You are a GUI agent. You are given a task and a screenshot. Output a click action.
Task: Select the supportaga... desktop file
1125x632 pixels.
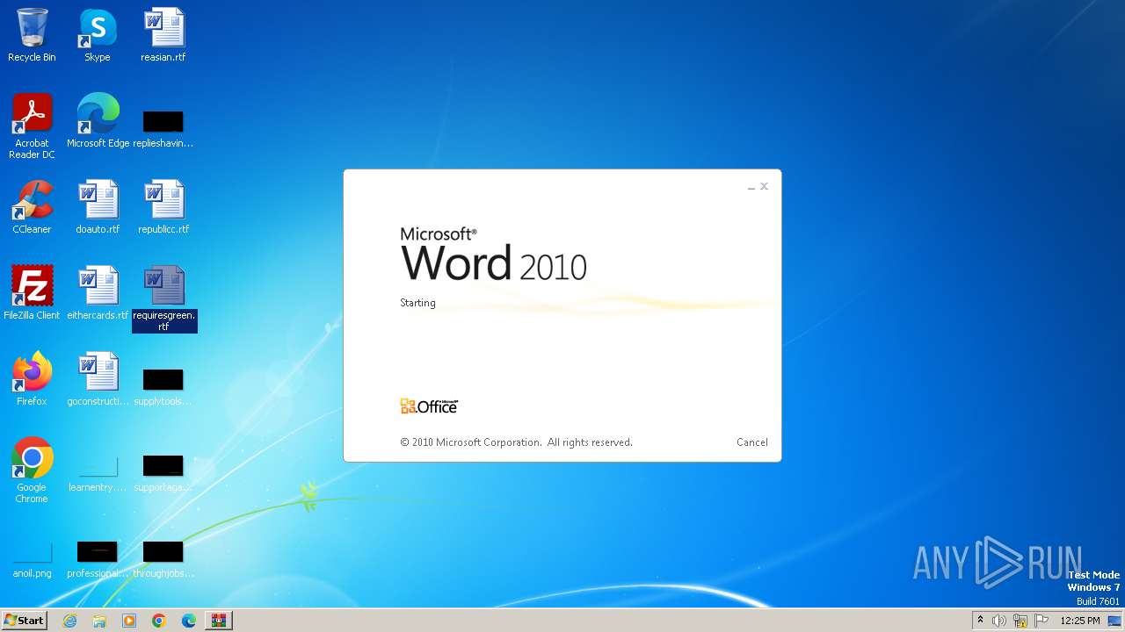[163, 473]
